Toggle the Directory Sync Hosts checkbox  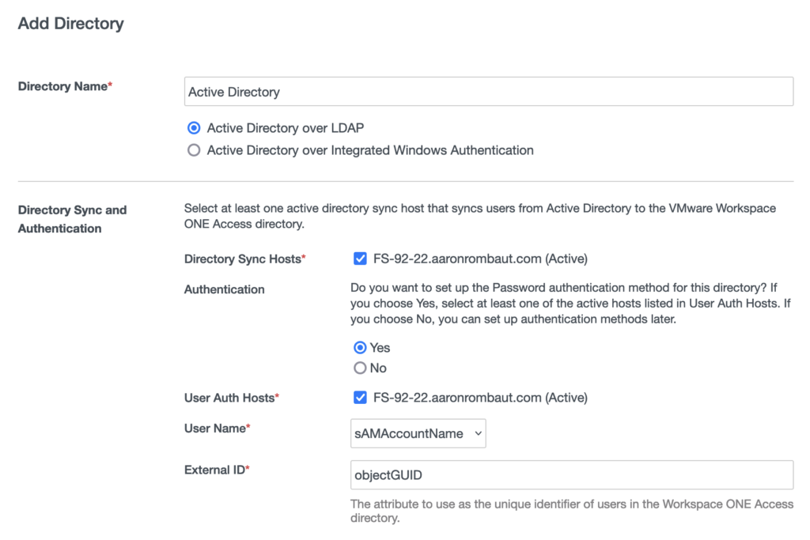point(360,259)
